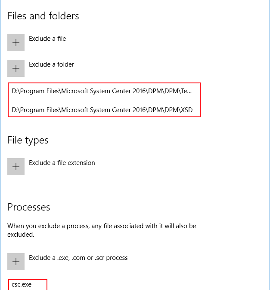The image size is (270, 290).
Task: Click the 'Processes' section heading
Action: pos(29,207)
